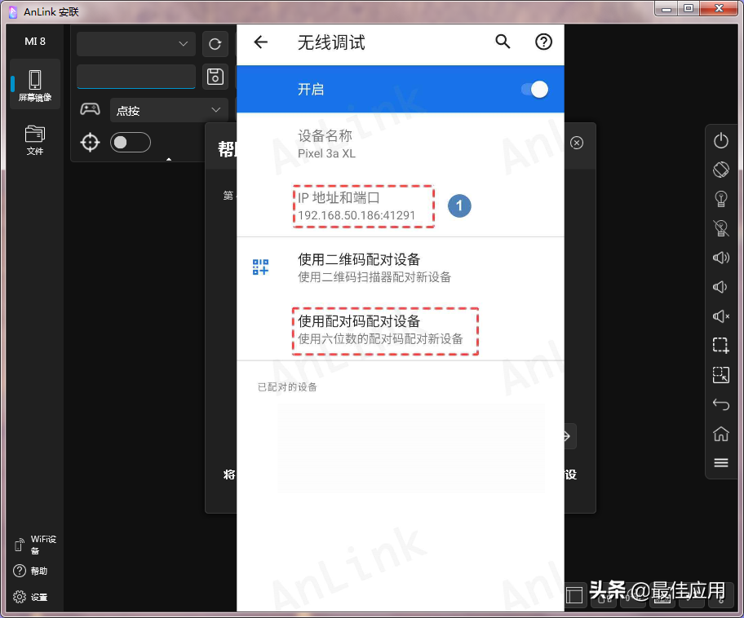This screenshot has width=744, height=618.
Task: Refresh the device list
Action: 215,44
